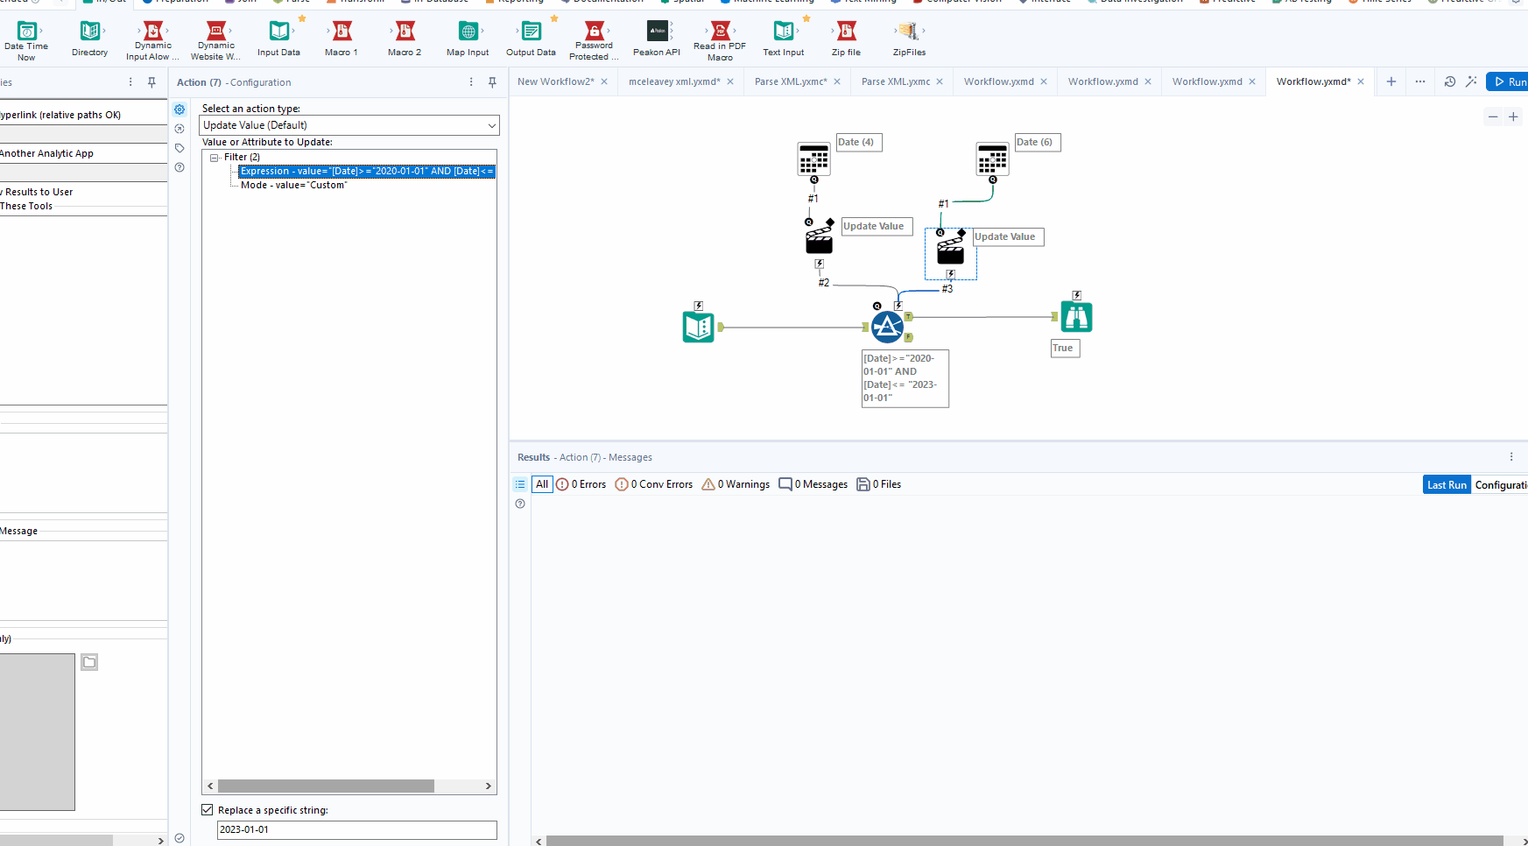Run the workflow

coord(1508,81)
